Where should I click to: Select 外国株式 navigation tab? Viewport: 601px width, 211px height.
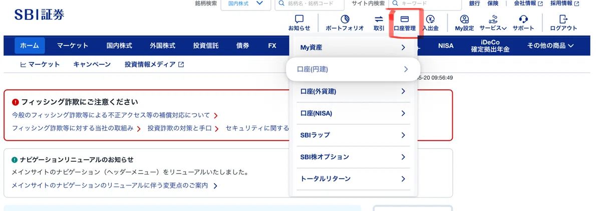coord(162,45)
